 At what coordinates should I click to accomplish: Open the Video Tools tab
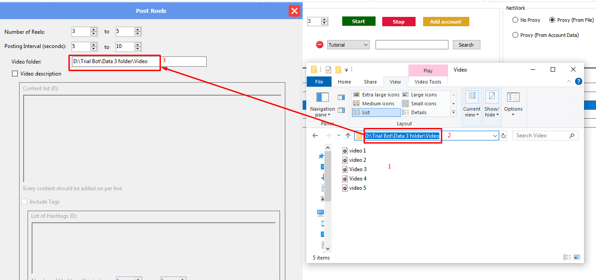click(428, 82)
